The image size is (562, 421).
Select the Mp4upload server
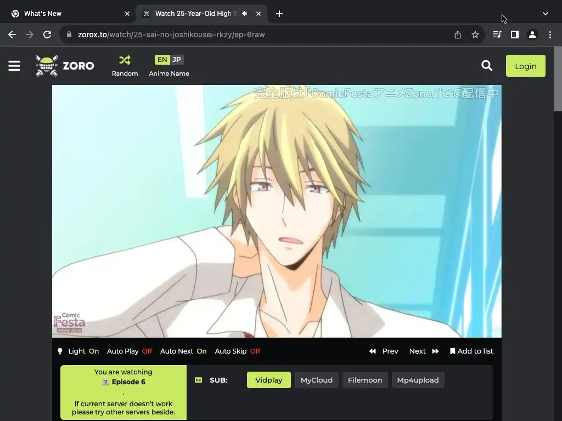418,380
